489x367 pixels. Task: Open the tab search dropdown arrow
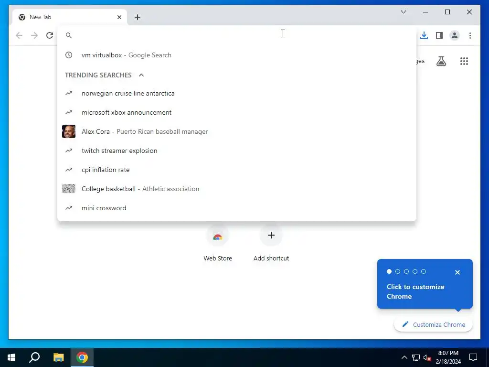[403, 12]
